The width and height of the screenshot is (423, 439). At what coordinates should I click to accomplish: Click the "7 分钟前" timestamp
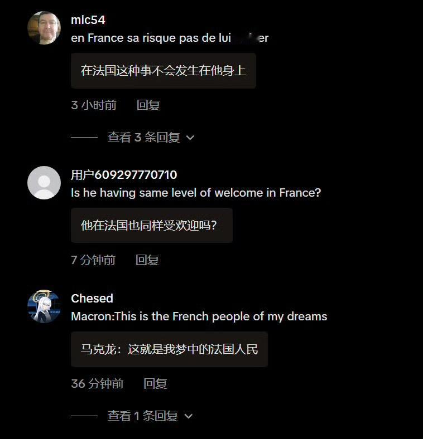(93, 260)
